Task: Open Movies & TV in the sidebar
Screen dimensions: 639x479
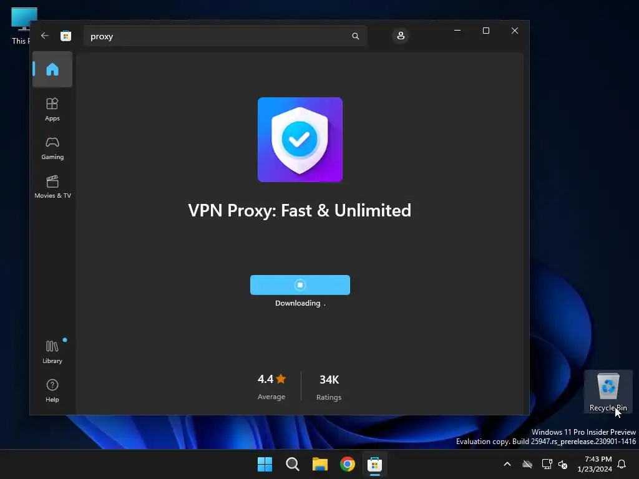Action: [52, 187]
